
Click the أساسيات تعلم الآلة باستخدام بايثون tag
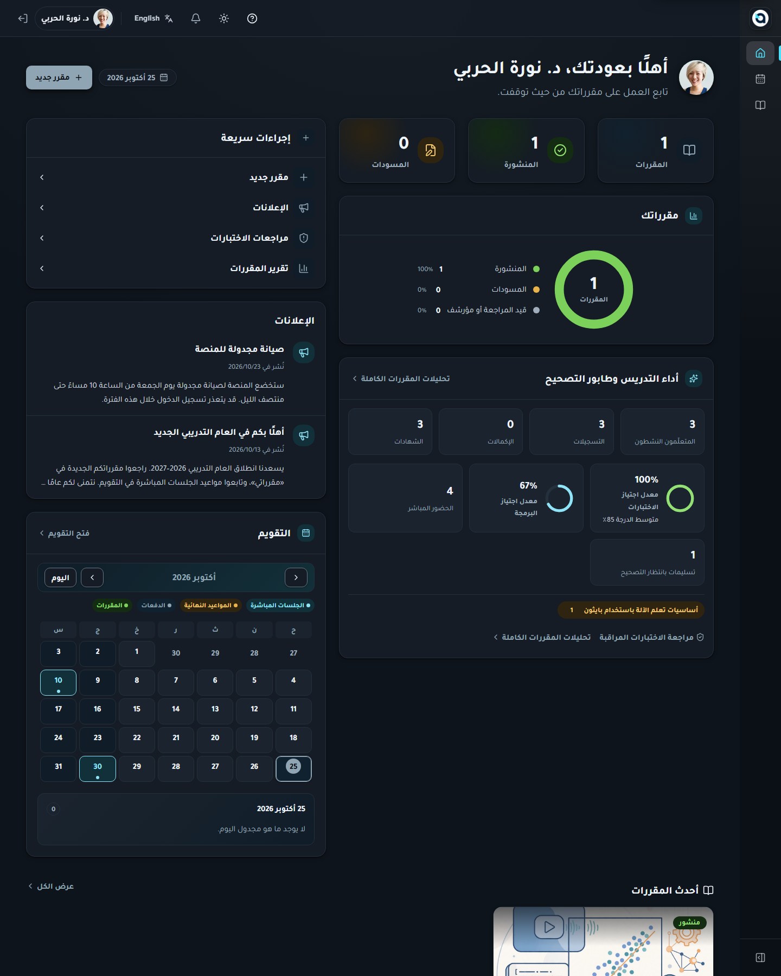[631, 610]
